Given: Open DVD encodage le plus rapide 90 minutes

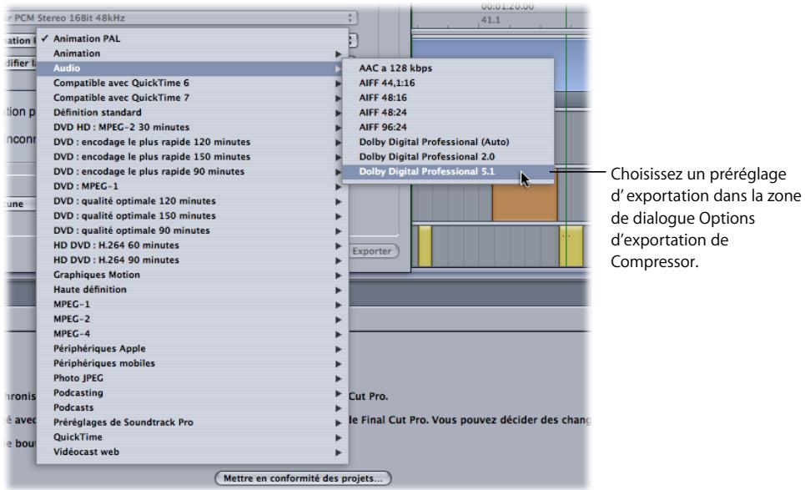Looking at the screenshot, I should point(193,172).
